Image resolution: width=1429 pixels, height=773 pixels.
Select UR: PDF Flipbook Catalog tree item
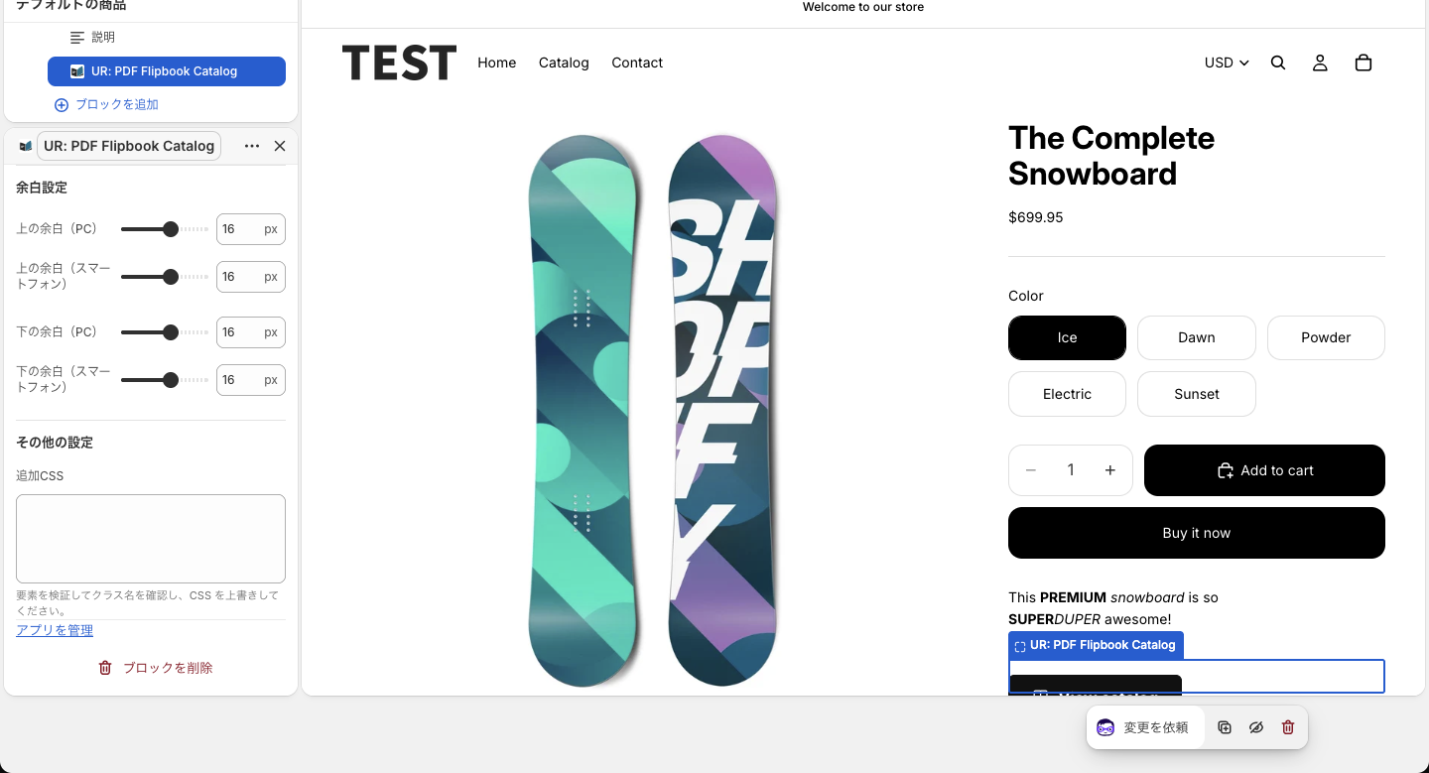pos(167,71)
